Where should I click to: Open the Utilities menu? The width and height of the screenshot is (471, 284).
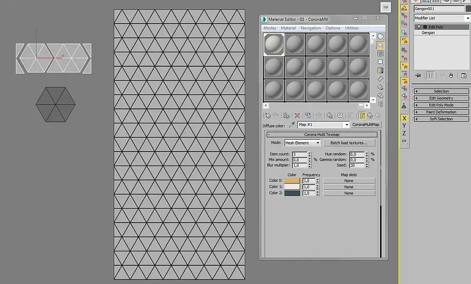352,28
